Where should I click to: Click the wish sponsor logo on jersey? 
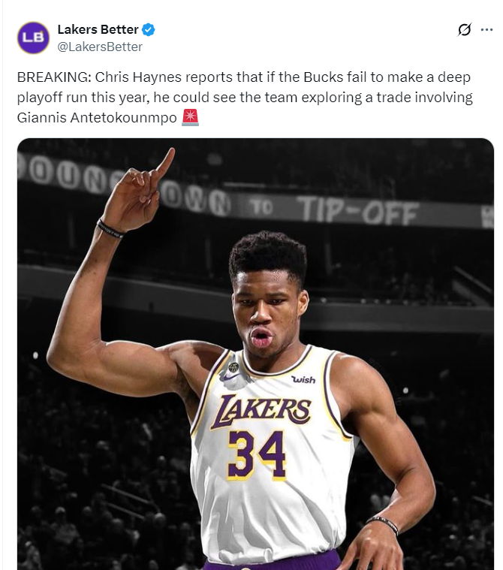coord(303,379)
